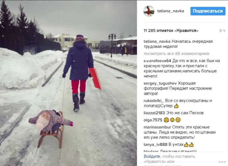
Task: Open sergey_tugushev commenter profile
Action: 160,83
